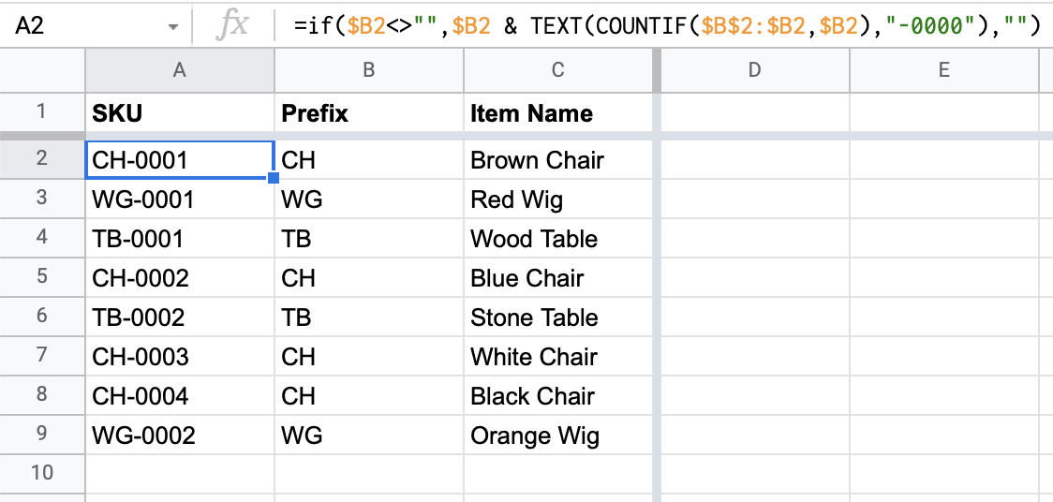
Task: Click the fx function icon
Action: point(231,27)
